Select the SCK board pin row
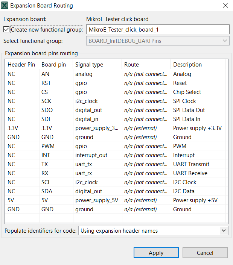 46,101
